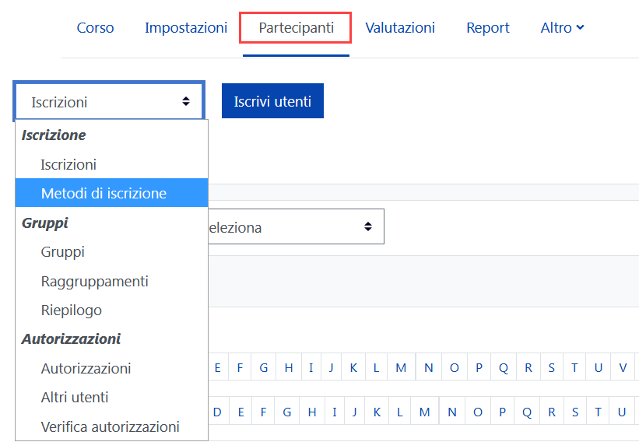Open the Iscrizioni select box
This screenshot has width=639, height=442.
(109, 101)
